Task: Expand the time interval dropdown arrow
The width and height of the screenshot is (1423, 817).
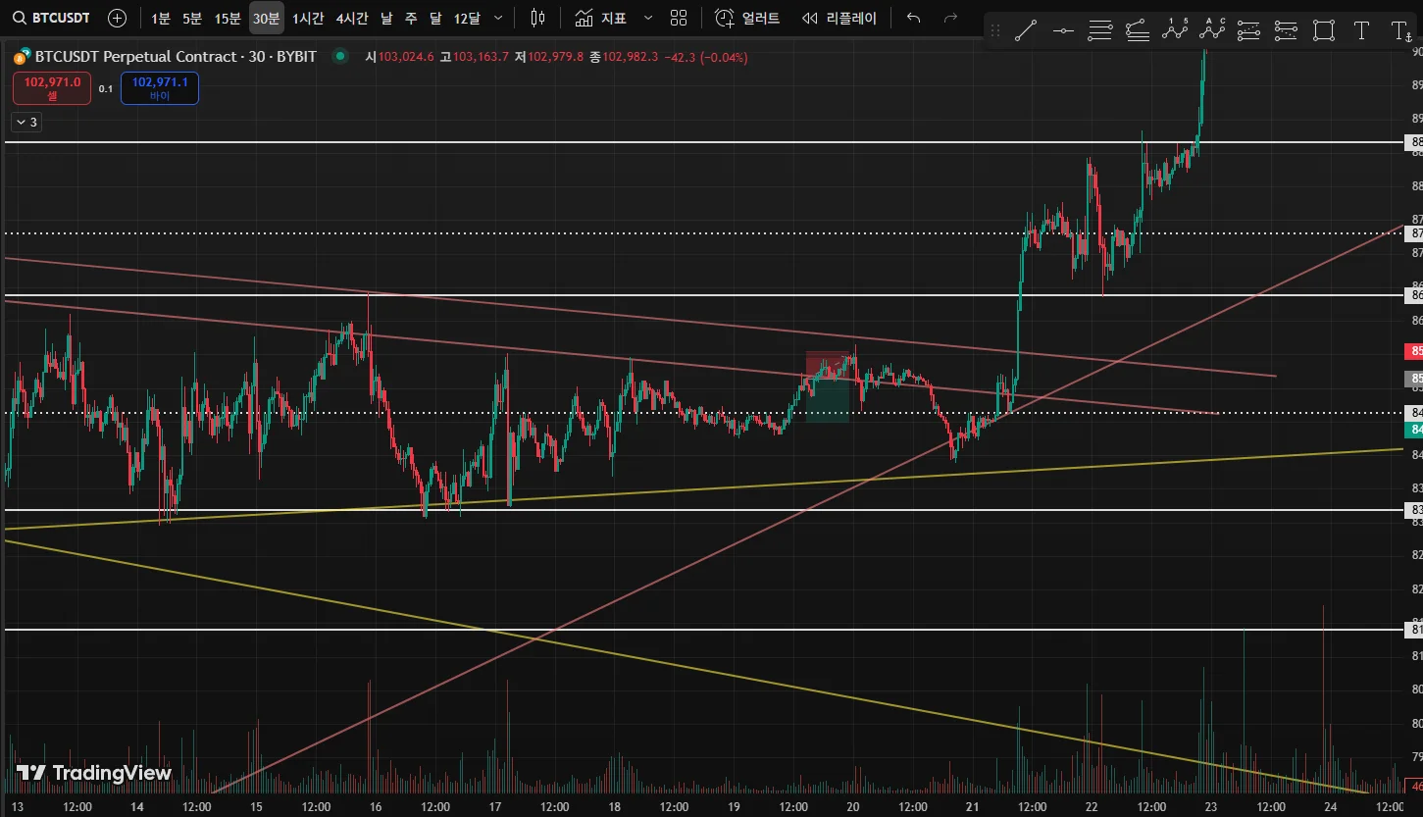Action: (498, 18)
